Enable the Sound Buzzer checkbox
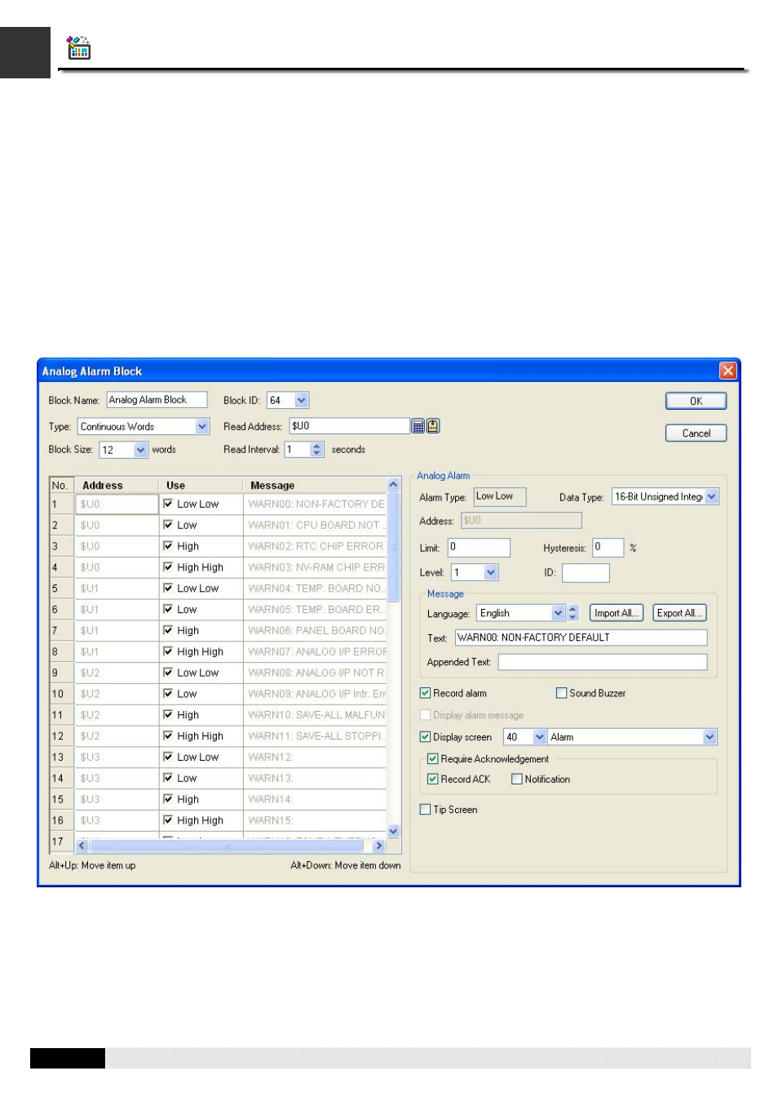The image size is (778, 1102). coord(561,693)
